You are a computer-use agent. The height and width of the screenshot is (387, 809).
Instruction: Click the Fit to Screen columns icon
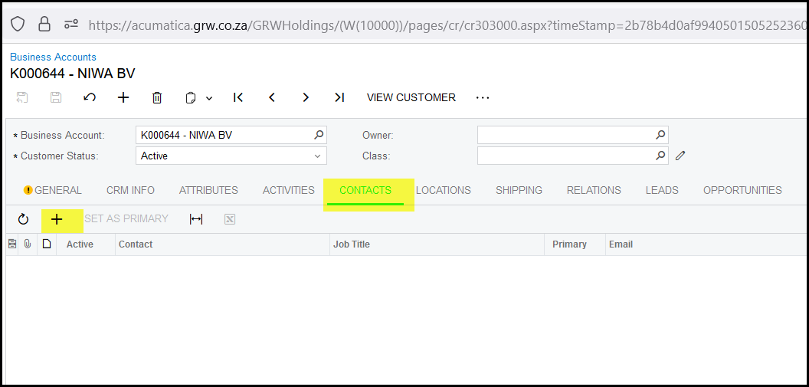[x=196, y=219]
